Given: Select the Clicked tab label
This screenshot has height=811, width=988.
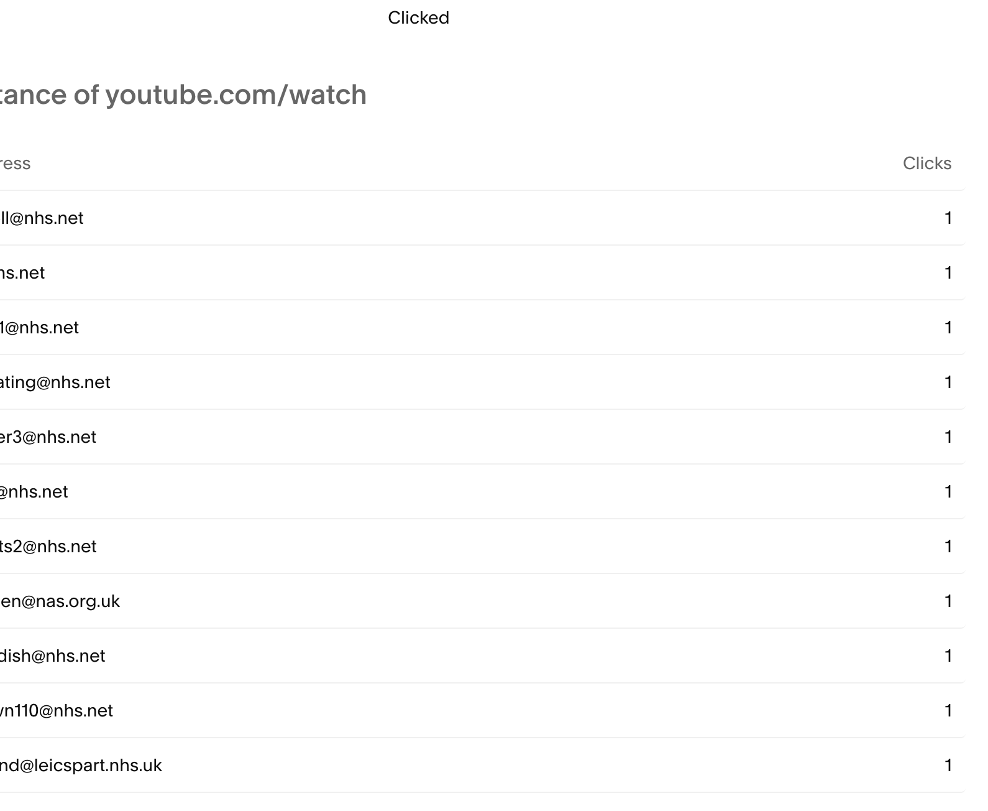Looking at the screenshot, I should coord(418,17).
